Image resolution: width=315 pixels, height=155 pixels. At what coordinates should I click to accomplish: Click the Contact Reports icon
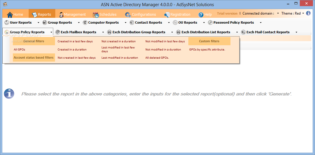tap(132, 22)
